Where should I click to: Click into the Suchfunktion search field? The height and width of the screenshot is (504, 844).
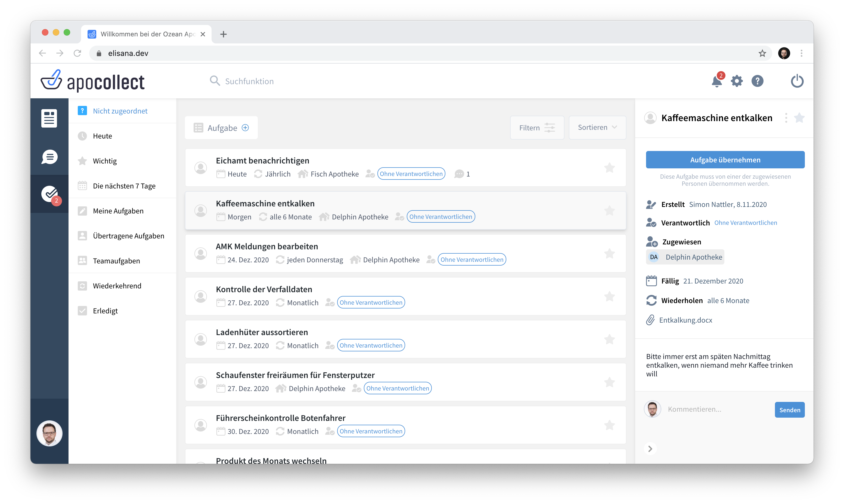(249, 81)
